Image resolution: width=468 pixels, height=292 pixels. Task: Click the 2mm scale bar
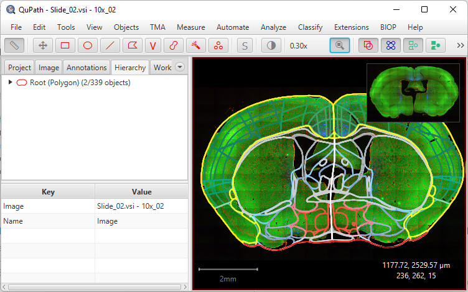[228, 270]
